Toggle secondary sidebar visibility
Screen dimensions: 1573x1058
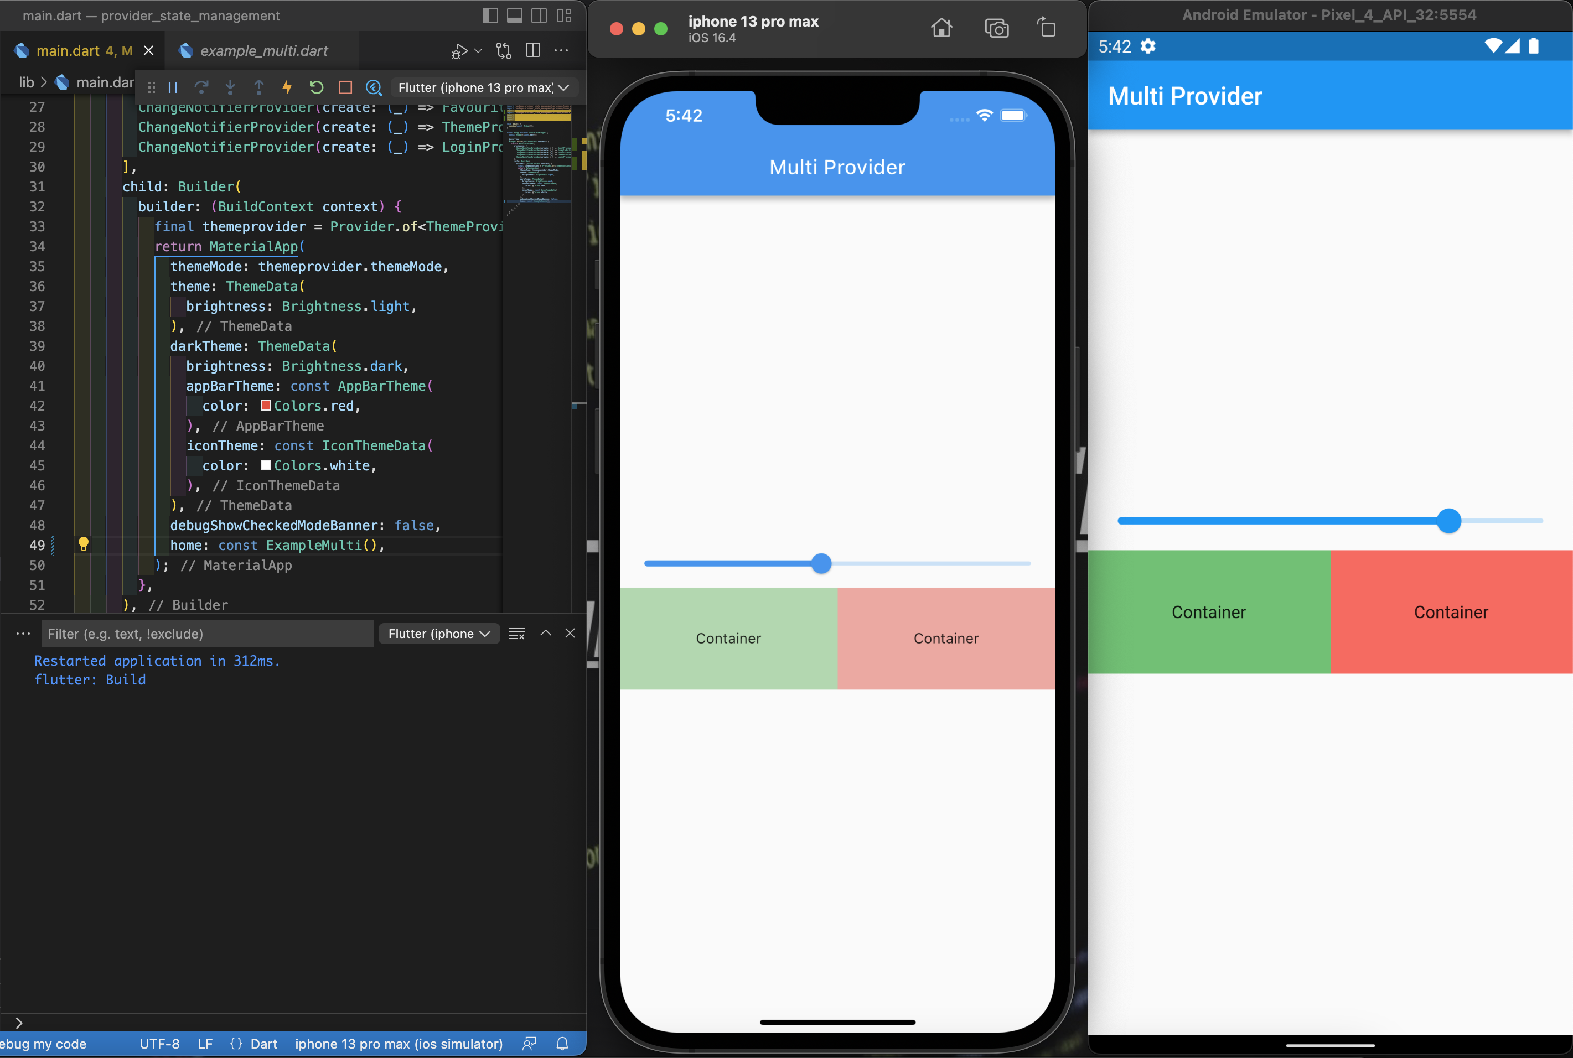point(539,15)
